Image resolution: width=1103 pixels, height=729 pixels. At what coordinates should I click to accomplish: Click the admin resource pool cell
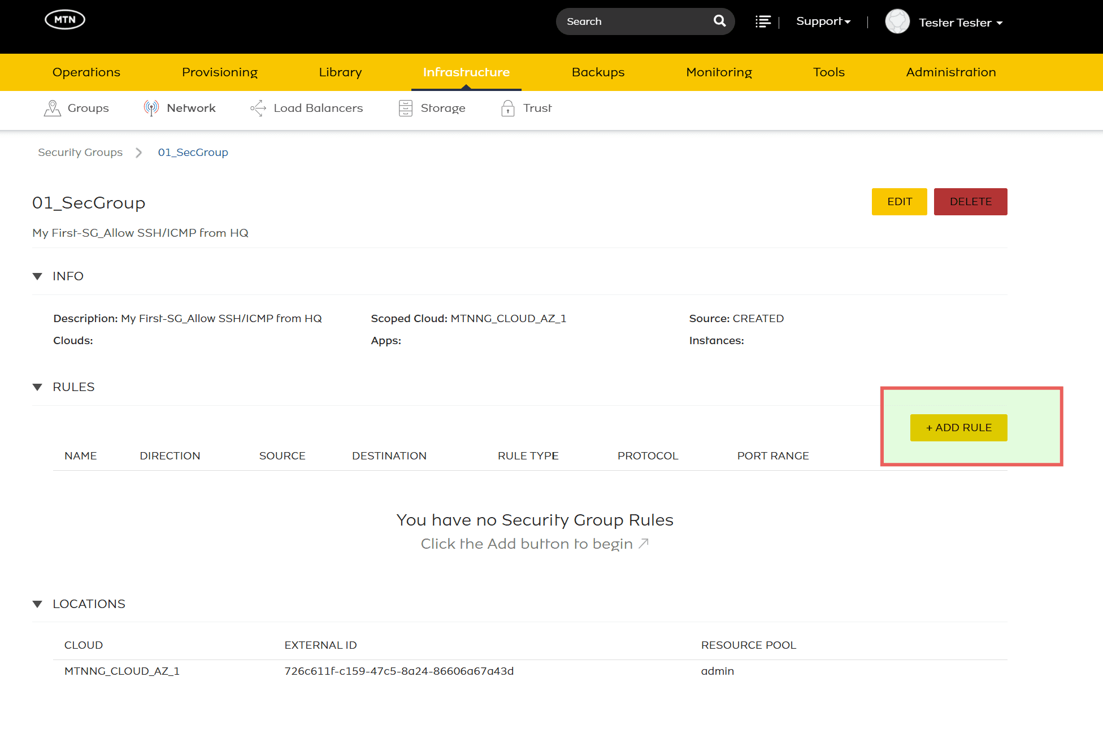718,671
